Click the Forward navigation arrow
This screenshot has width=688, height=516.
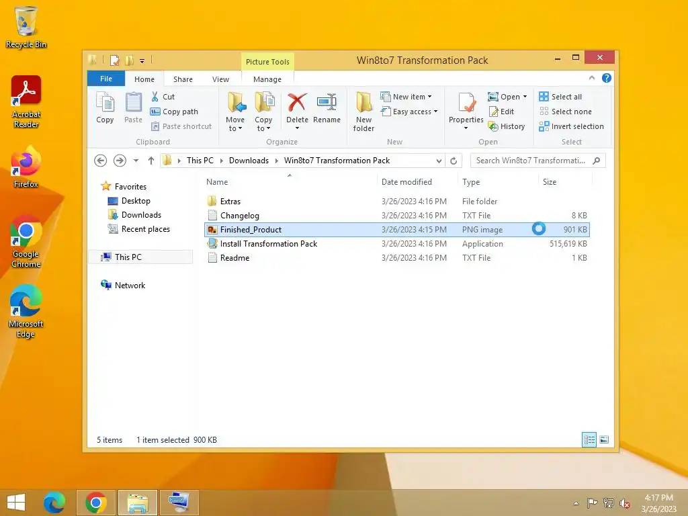pos(120,161)
